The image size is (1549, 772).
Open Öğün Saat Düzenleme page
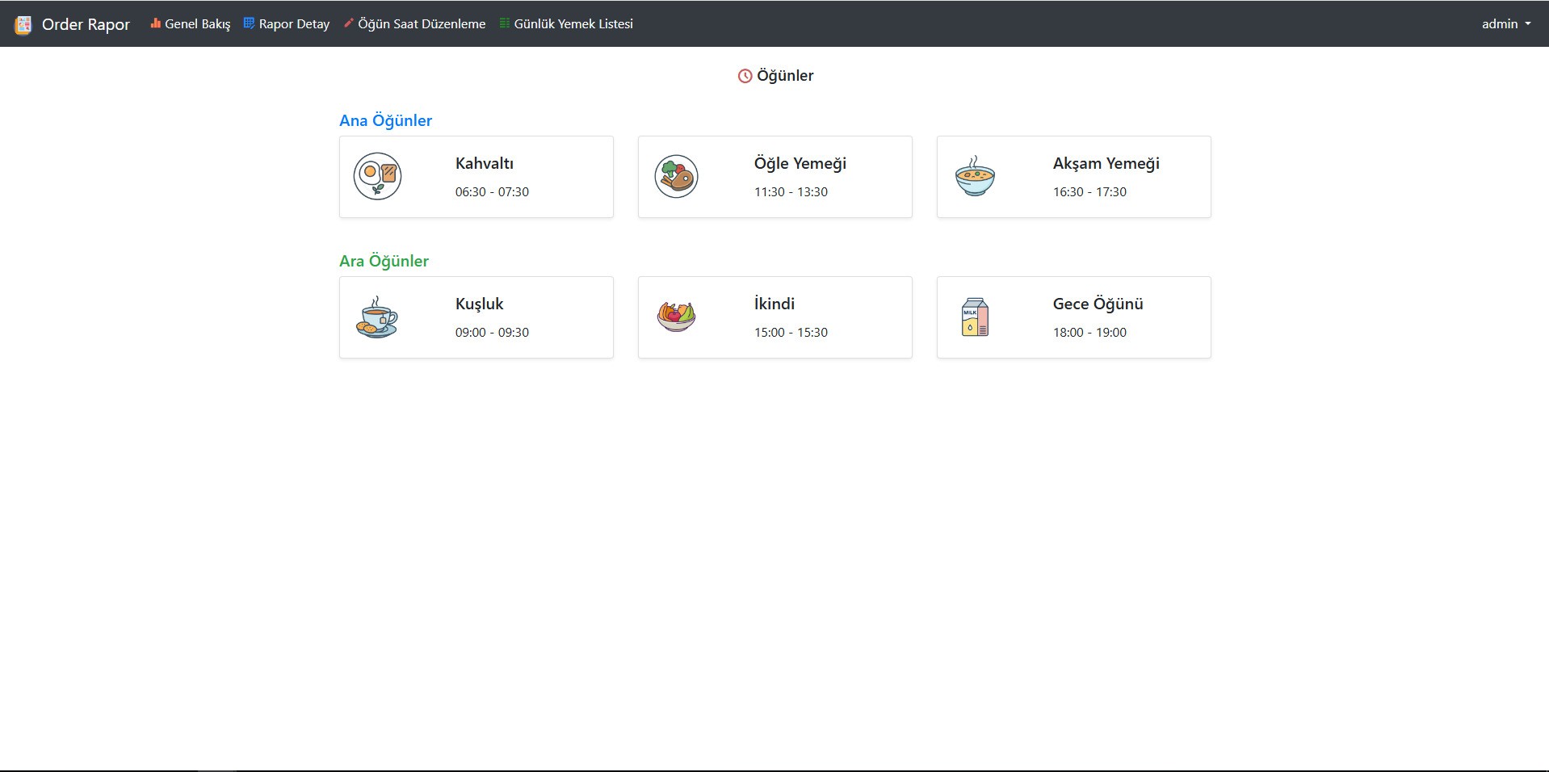[x=415, y=24]
